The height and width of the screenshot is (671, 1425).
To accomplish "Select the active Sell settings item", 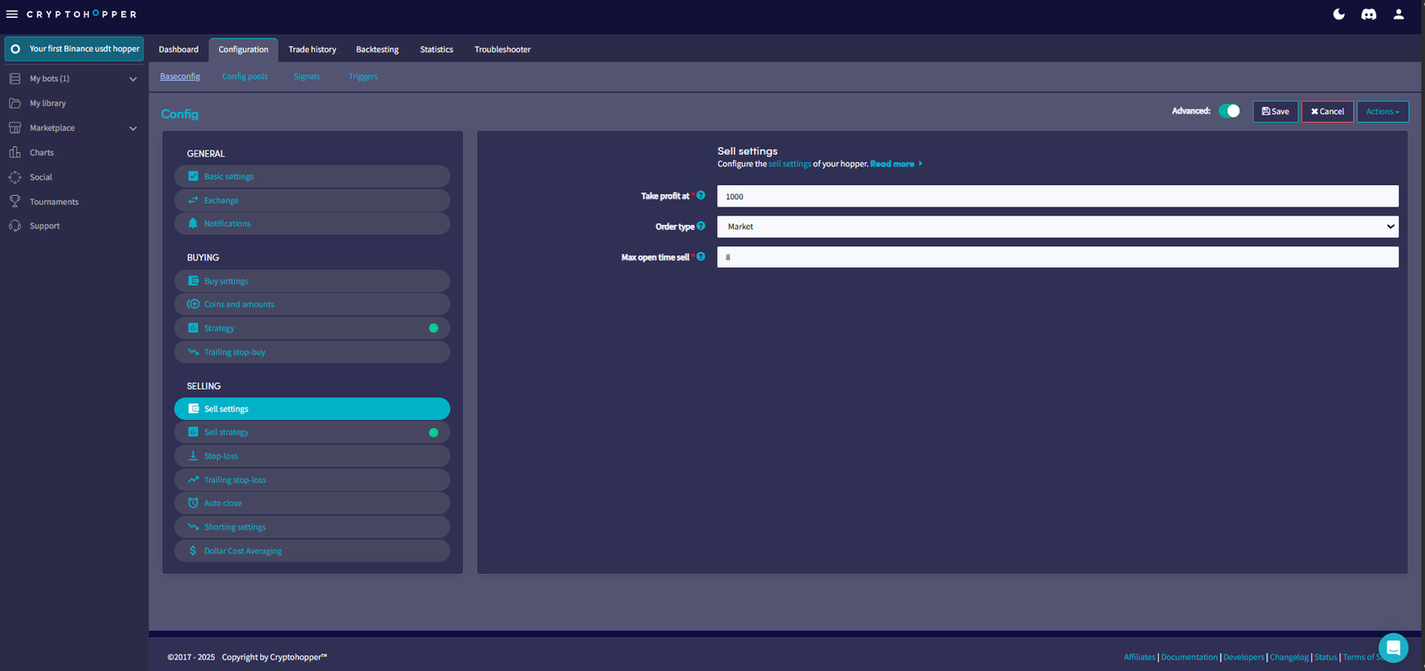I will [x=312, y=409].
